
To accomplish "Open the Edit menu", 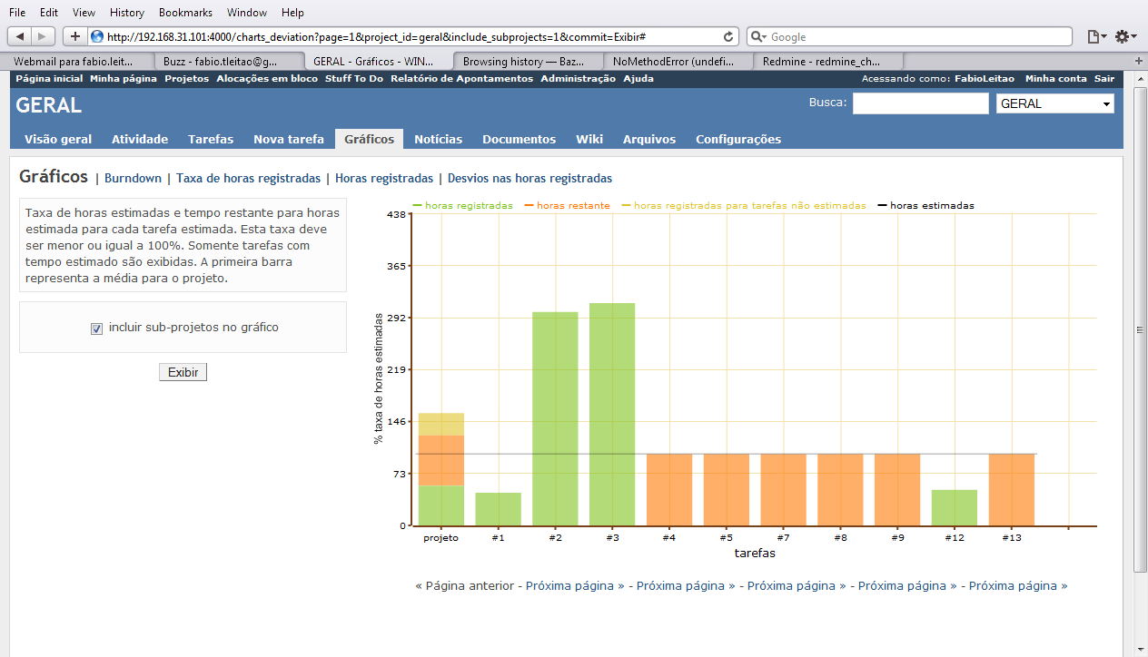I will (49, 13).
